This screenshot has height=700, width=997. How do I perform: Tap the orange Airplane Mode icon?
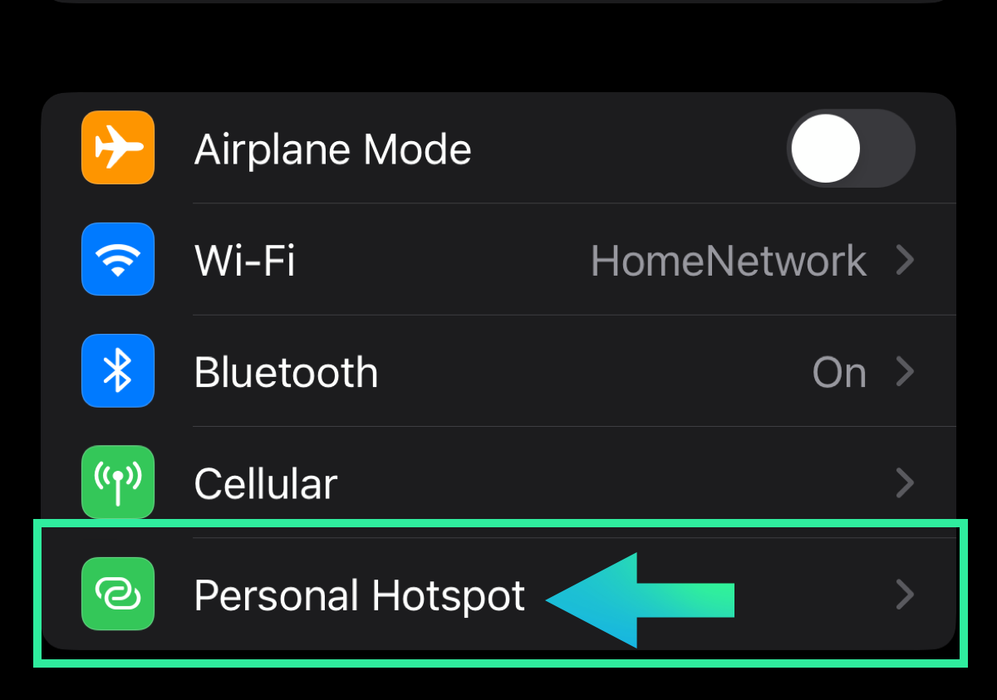pos(118,148)
